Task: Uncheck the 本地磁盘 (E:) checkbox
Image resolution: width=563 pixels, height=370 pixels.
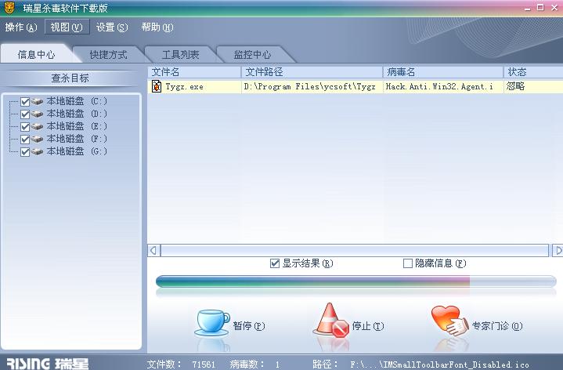Action: (x=25, y=127)
